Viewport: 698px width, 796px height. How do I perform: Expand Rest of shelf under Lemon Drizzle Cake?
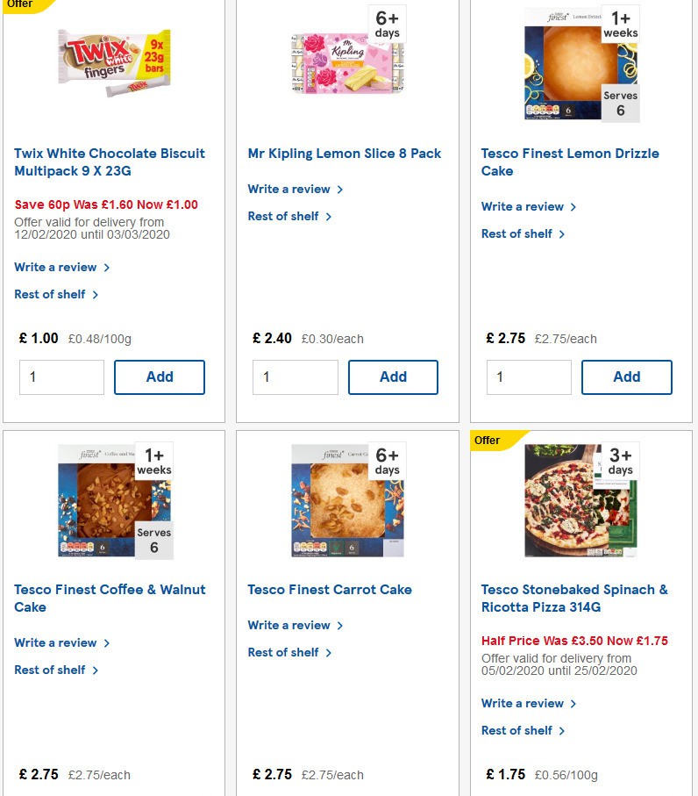click(x=517, y=233)
